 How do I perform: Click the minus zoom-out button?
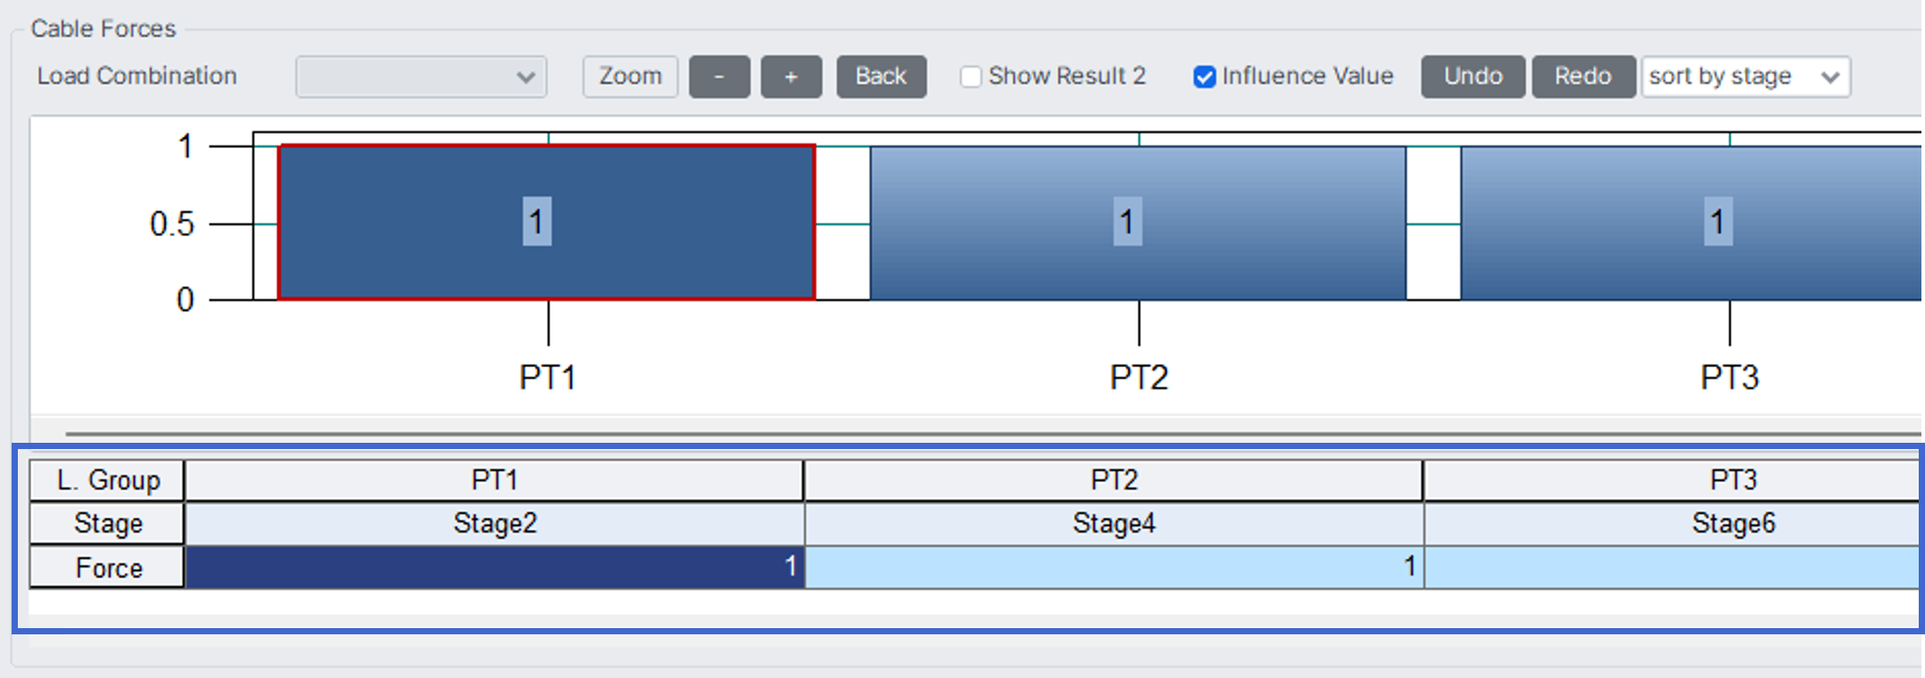pyautogui.click(x=719, y=77)
